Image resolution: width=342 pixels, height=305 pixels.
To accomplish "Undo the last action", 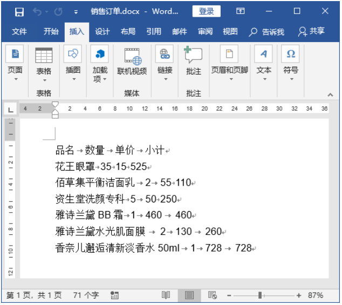I will tap(37, 11).
